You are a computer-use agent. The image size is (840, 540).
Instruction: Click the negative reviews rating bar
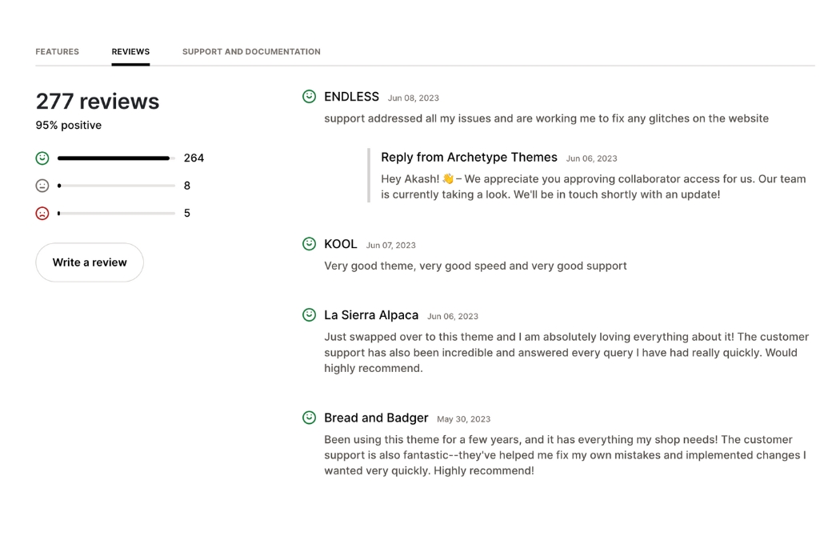tap(114, 213)
